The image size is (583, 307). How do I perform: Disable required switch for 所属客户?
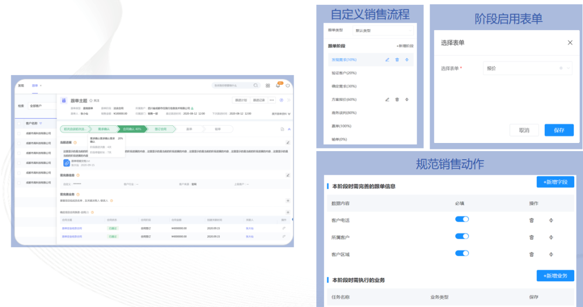(x=462, y=236)
